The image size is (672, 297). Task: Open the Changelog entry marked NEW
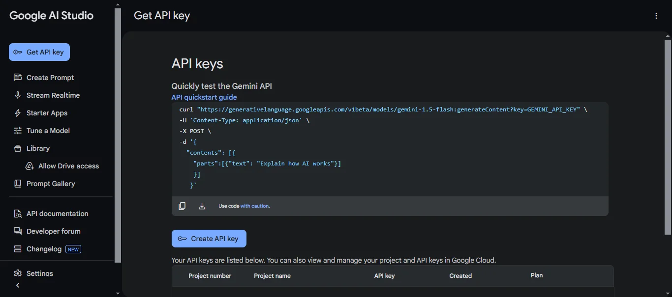click(47, 249)
